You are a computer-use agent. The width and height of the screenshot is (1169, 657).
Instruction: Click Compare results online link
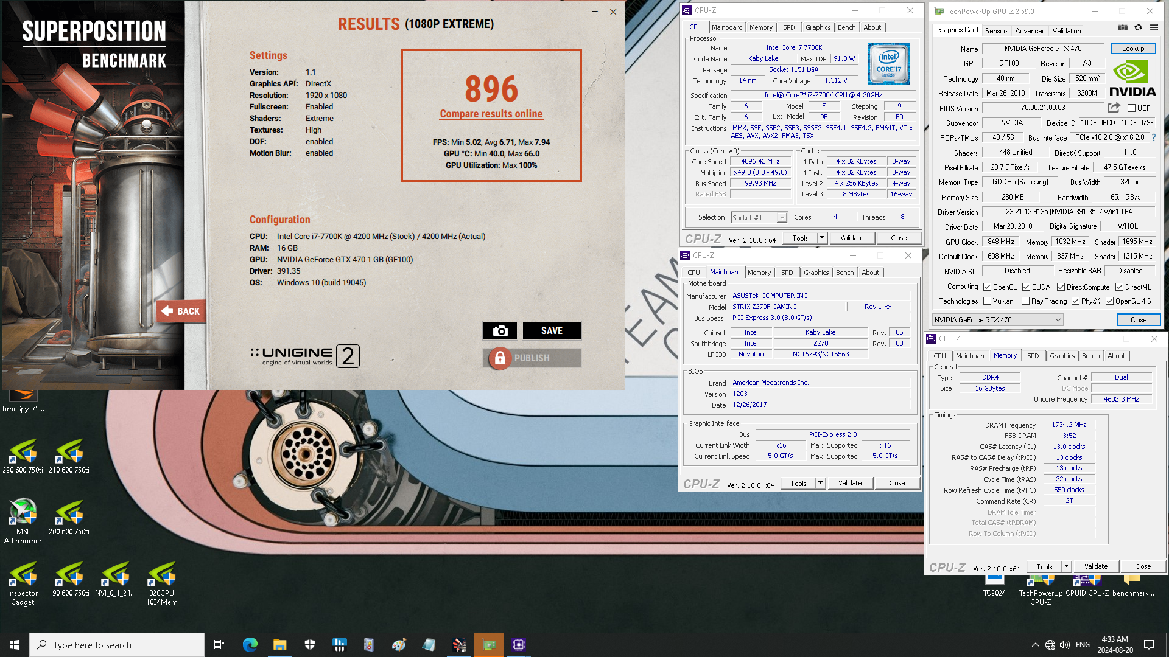(x=491, y=114)
